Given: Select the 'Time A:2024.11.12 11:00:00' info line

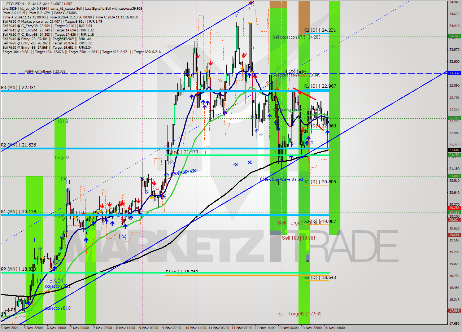Looking at the screenshot, I should [x=70, y=17].
